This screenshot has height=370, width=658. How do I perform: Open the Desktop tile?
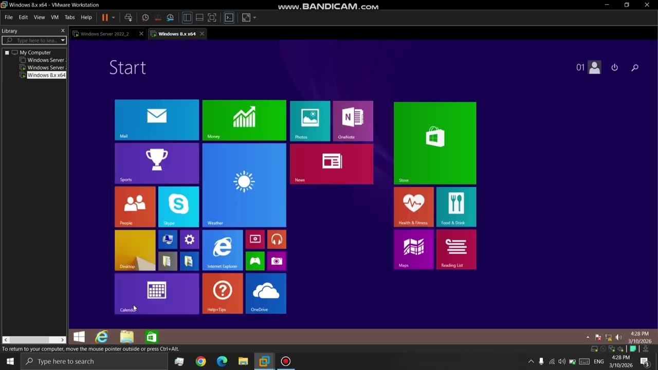135,250
